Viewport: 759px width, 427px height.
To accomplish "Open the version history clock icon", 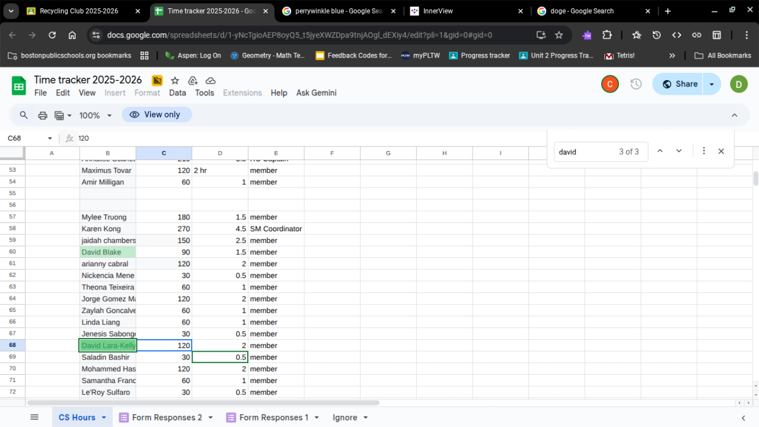I will coord(636,84).
